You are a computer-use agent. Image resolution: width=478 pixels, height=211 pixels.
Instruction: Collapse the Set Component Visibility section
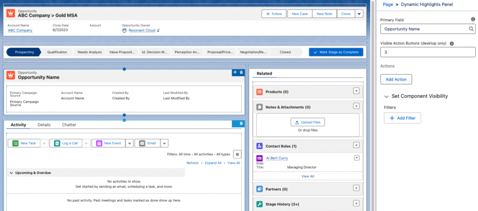[387, 96]
